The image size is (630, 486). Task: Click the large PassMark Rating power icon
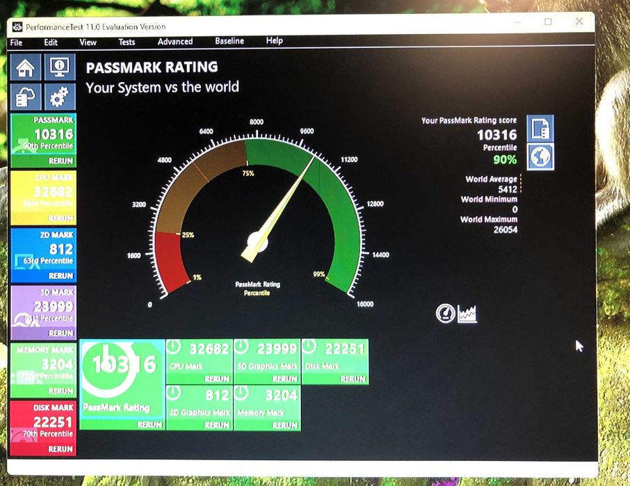coord(108,369)
